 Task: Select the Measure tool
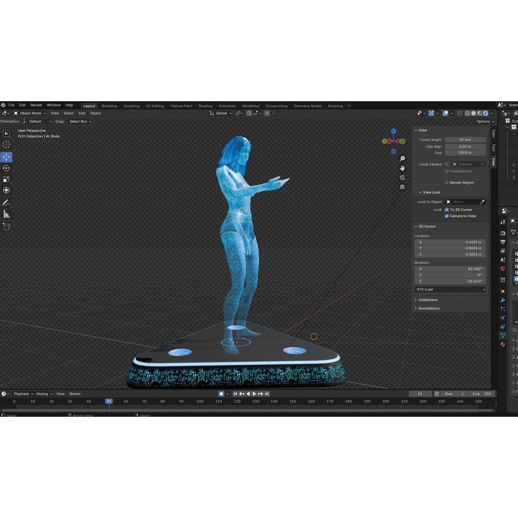[6, 214]
